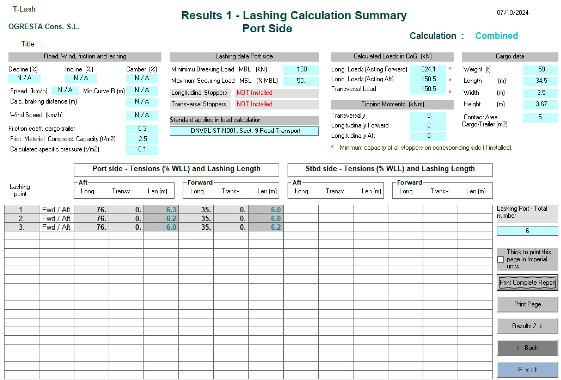Screen dimensions: 561x380
Task: Click the Lashing Port total number field
Action: click(x=527, y=231)
